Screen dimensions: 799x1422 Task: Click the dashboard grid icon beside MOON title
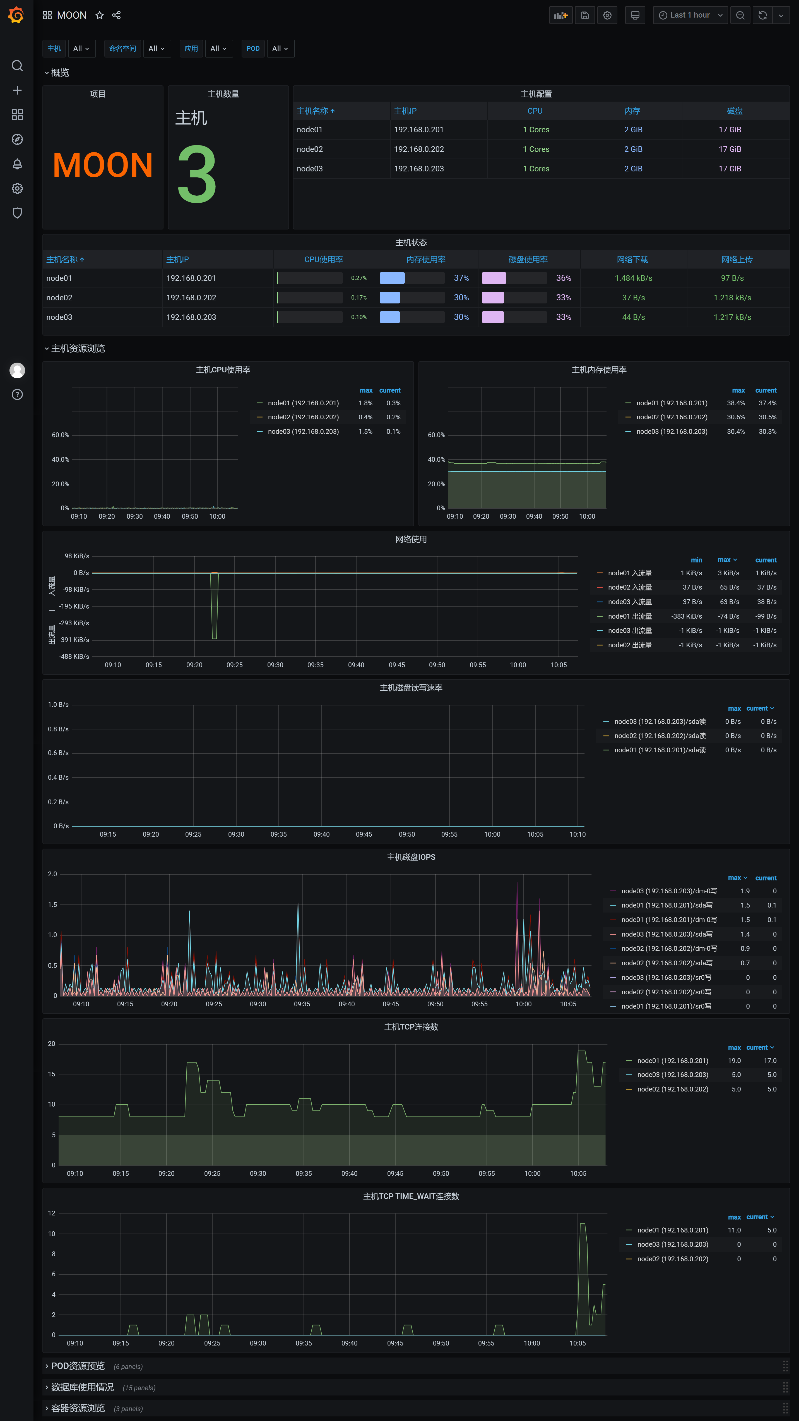(x=47, y=15)
